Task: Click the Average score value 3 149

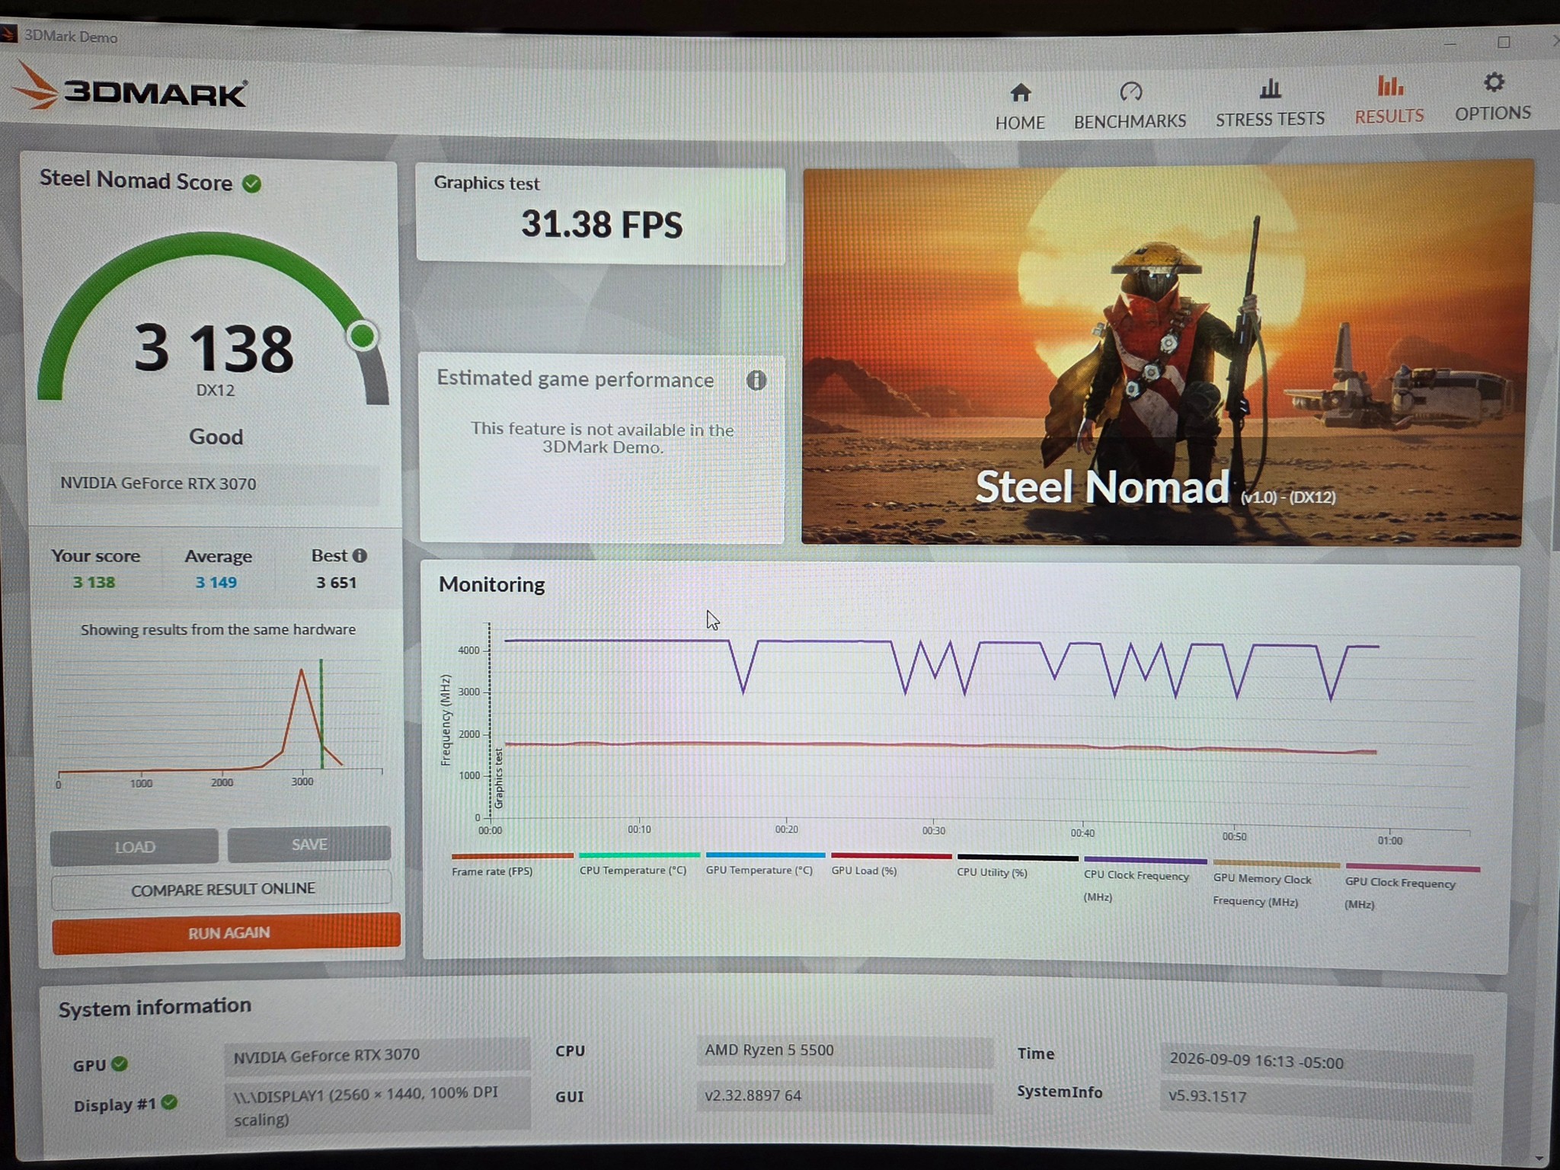Action: point(216,583)
